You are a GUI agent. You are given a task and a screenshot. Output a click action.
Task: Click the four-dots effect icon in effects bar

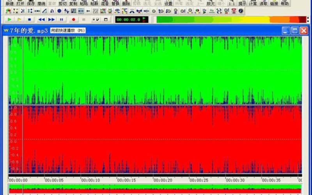tap(30, 11)
